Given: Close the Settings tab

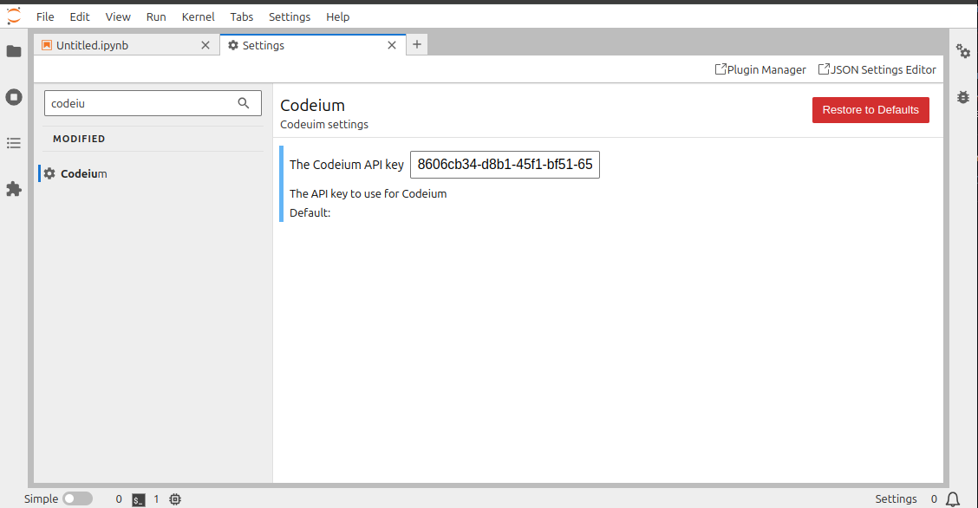Looking at the screenshot, I should click(392, 45).
